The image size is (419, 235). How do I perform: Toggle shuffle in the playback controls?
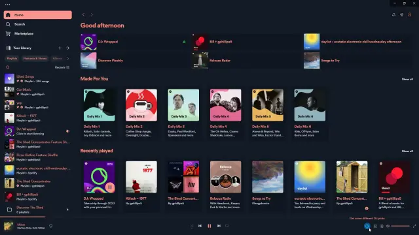click(x=192, y=226)
